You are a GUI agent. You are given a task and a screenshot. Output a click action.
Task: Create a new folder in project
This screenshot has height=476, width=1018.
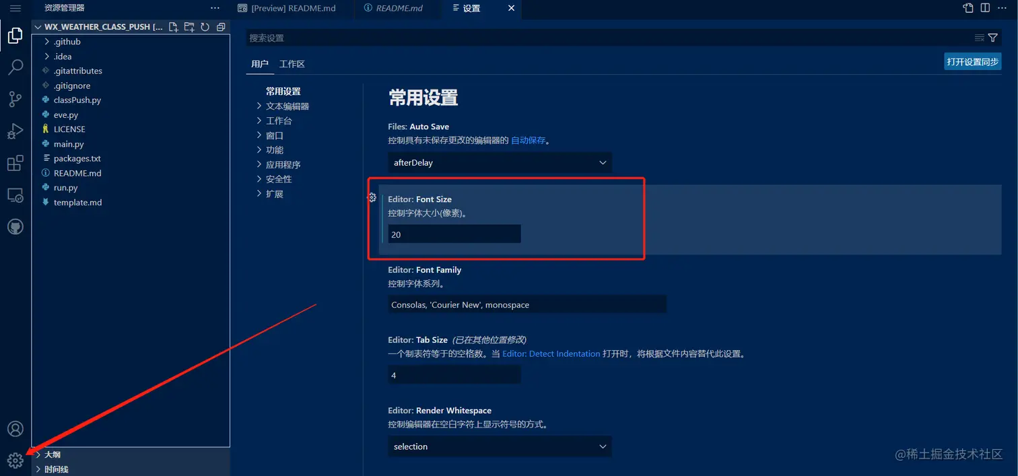coord(189,27)
